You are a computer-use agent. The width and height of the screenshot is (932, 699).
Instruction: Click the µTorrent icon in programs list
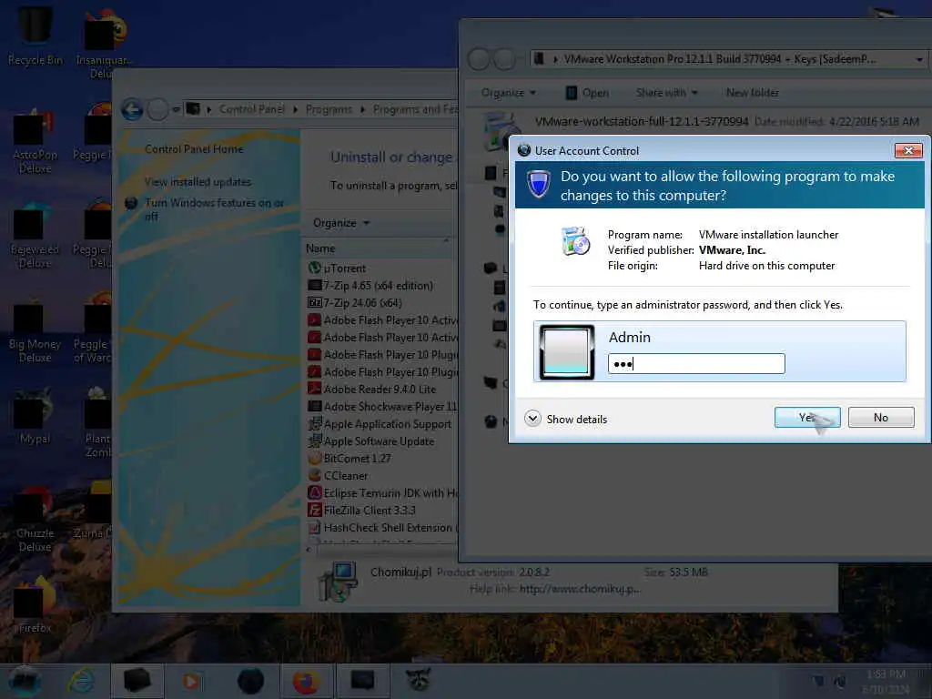pyautogui.click(x=314, y=268)
